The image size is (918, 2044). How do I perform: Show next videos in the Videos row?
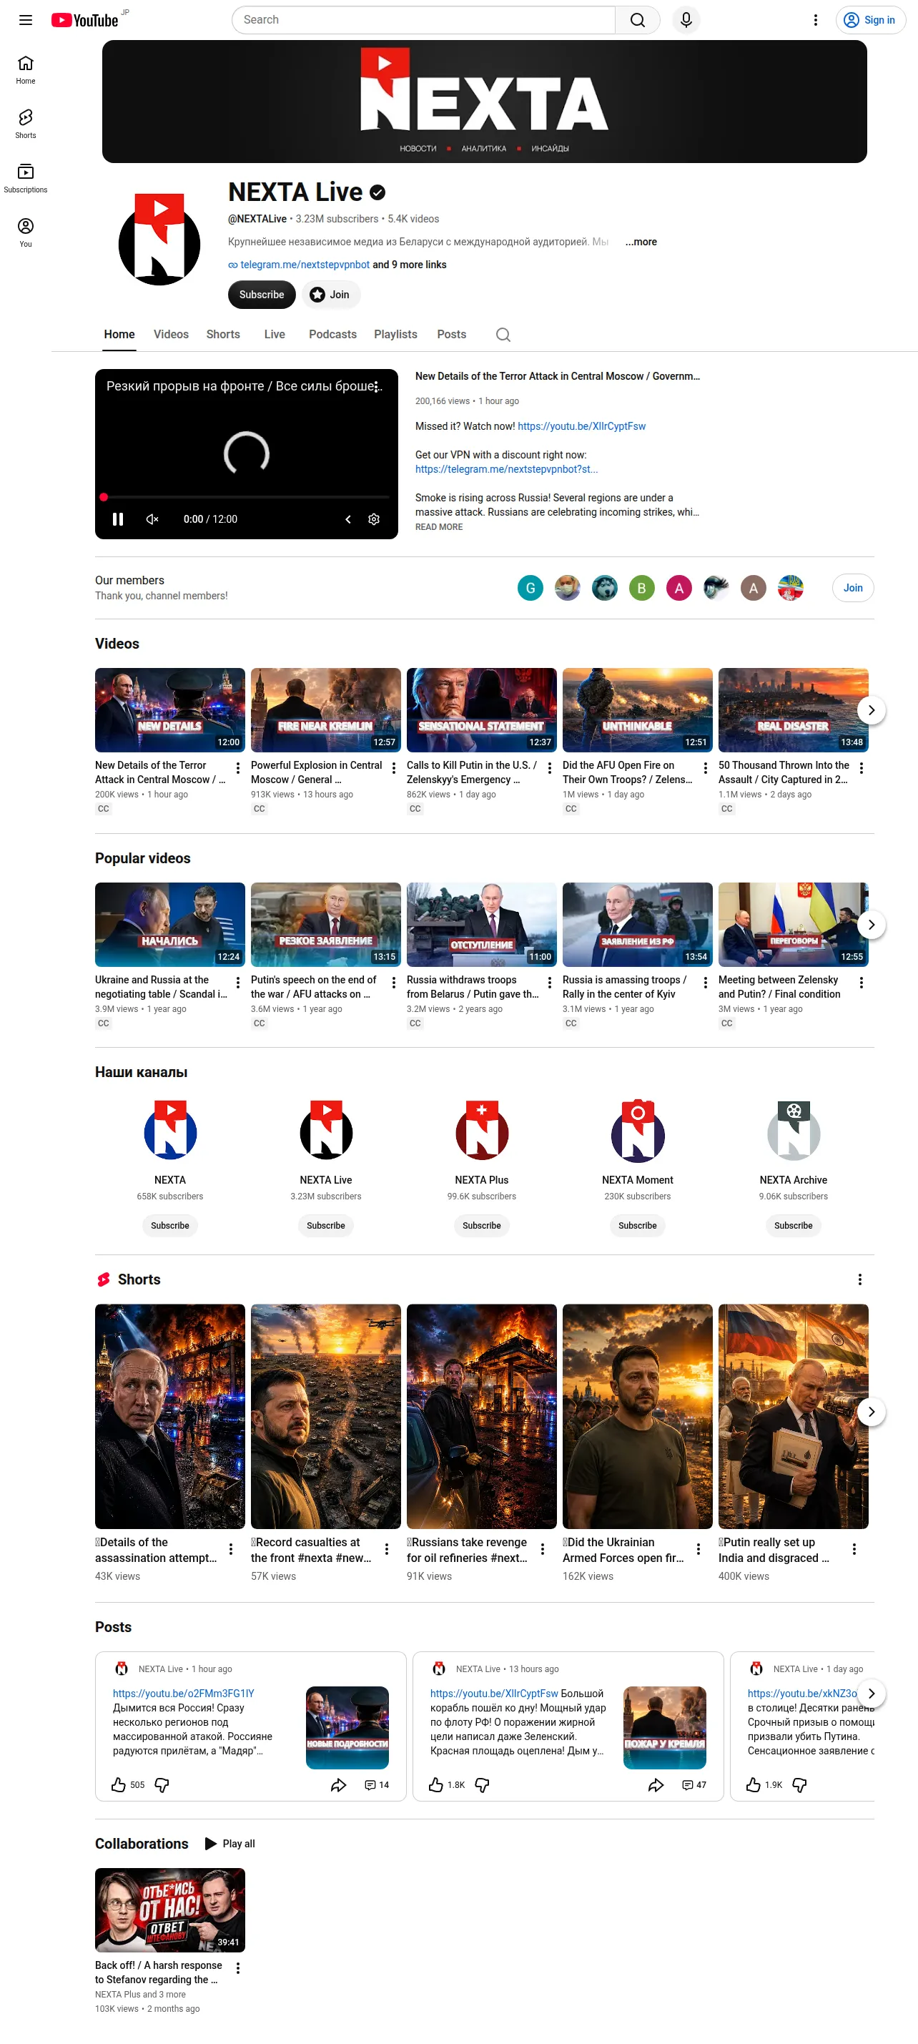point(872,710)
